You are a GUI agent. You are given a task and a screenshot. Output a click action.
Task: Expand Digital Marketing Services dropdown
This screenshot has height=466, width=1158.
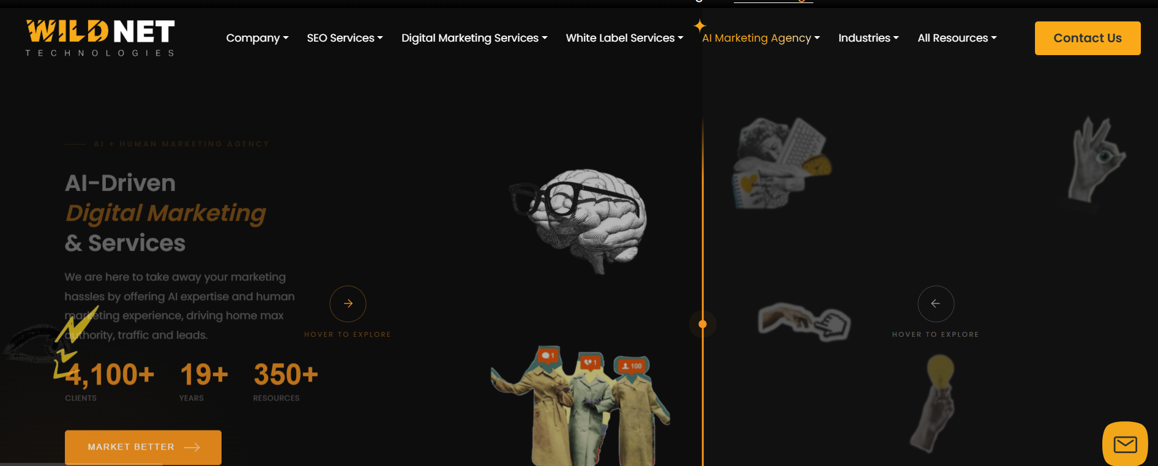(x=474, y=38)
